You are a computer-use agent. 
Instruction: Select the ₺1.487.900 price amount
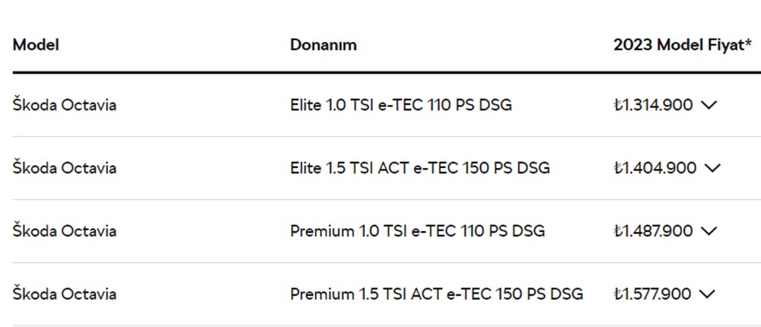[x=653, y=230]
